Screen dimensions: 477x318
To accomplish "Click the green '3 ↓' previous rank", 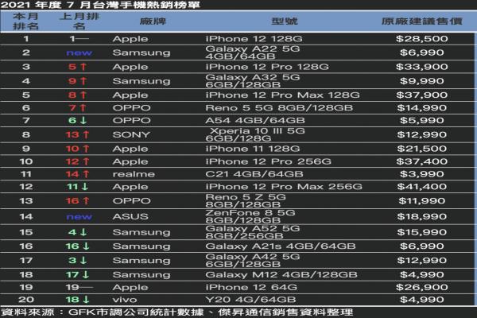I will (x=78, y=261).
